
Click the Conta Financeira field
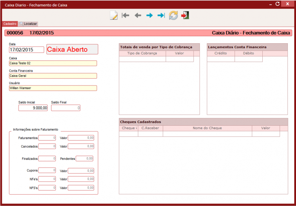click(53, 76)
